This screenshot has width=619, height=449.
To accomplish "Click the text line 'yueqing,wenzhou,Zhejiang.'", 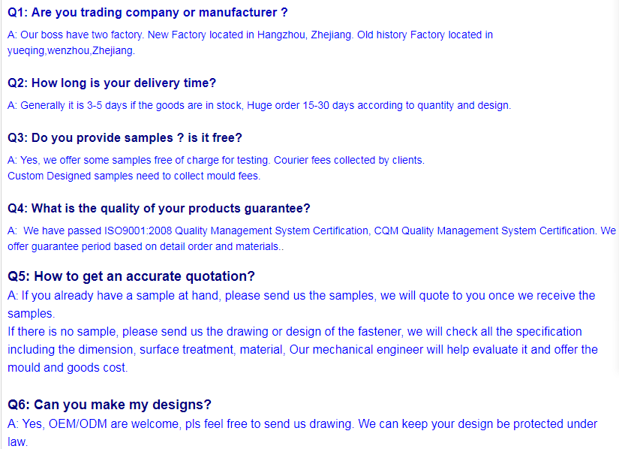I will pyautogui.click(x=71, y=50).
